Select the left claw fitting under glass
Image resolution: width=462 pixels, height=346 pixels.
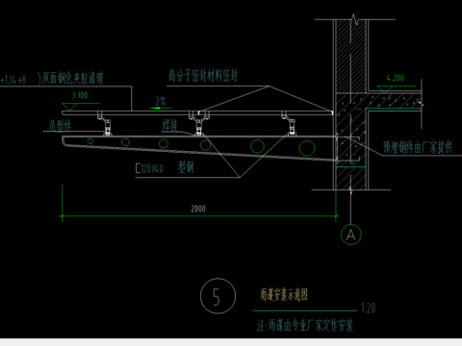105,124
